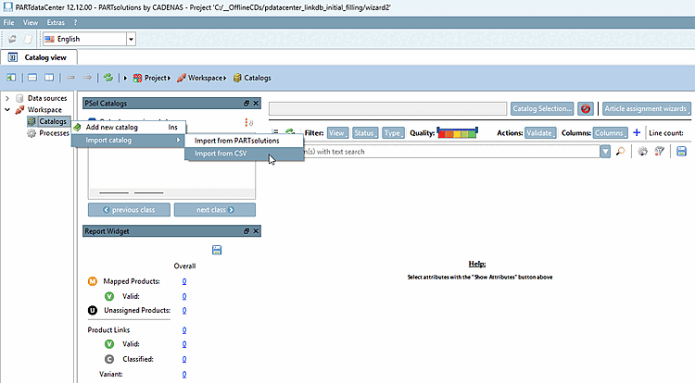Open the Columns dropdown
The width and height of the screenshot is (695, 383).
tap(611, 133)
